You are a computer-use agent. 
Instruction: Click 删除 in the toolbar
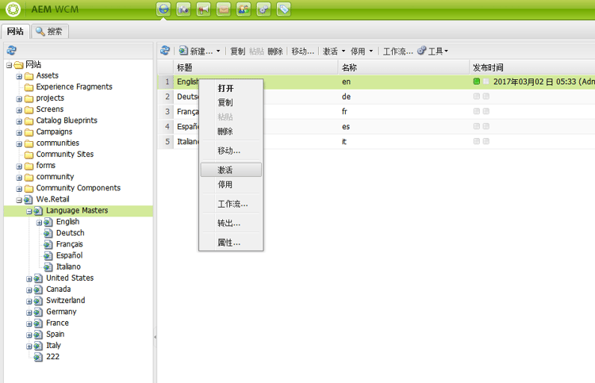275,52
